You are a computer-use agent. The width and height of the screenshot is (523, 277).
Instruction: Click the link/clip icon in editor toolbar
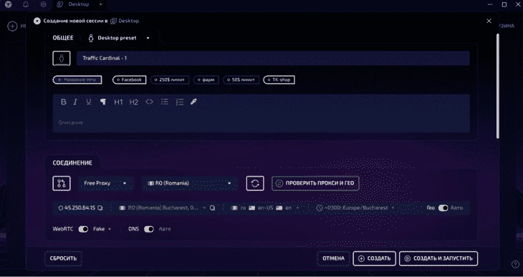[x=193, y=102]
